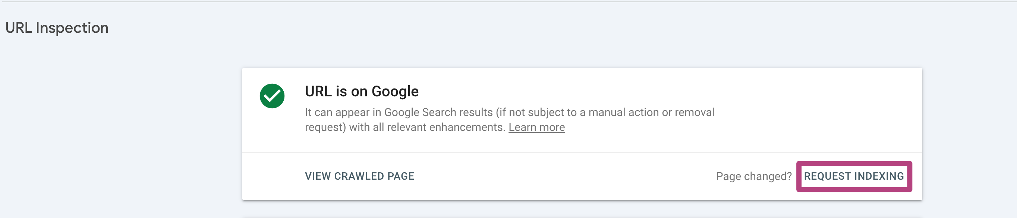This screenshot has width=1017, height=218.
Task: Click the "URL Inspection" page title
Action: point(57,28)
